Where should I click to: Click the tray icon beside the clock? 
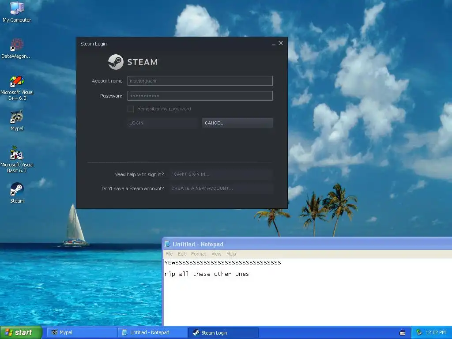tap(419, 333)
